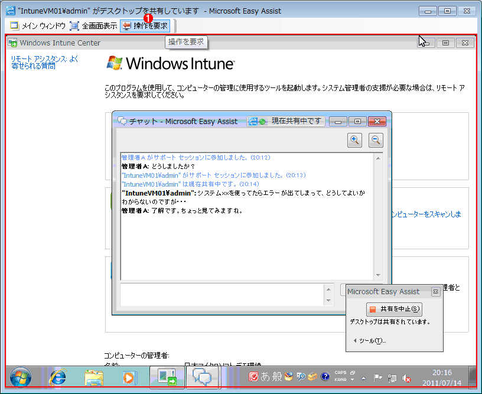Click the muted volume speaker icon
Viewport: 482px width, 394px height.
406,378
